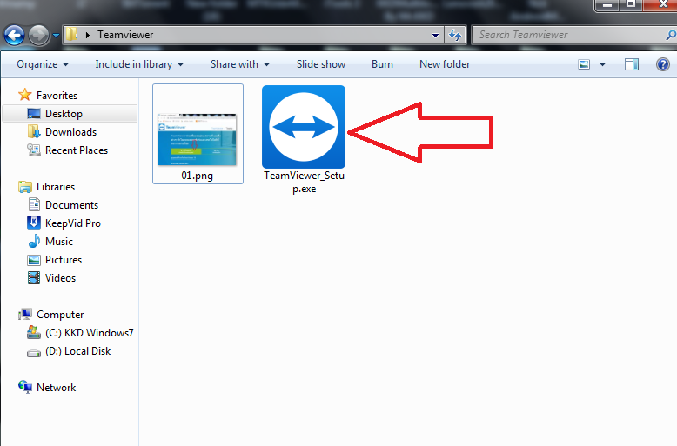The image size is (677, 446).
Task: Open the recent pages dropdown arrow
Action: [57, 36]
